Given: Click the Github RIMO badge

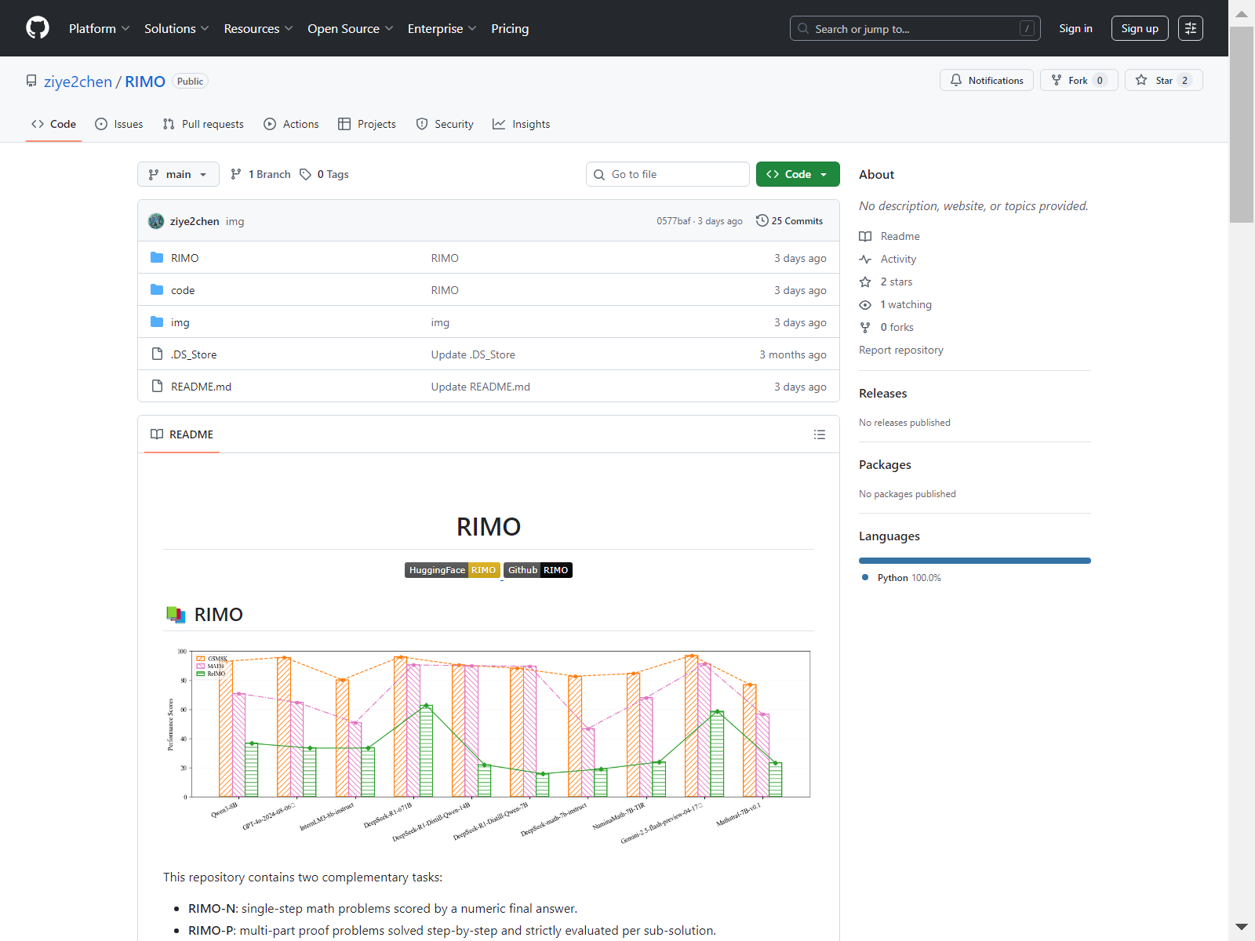Looking at the screenshot, I should (x=538, y=570).
